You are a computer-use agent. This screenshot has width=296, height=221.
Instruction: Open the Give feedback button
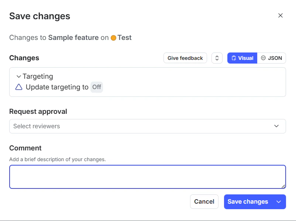185,58
